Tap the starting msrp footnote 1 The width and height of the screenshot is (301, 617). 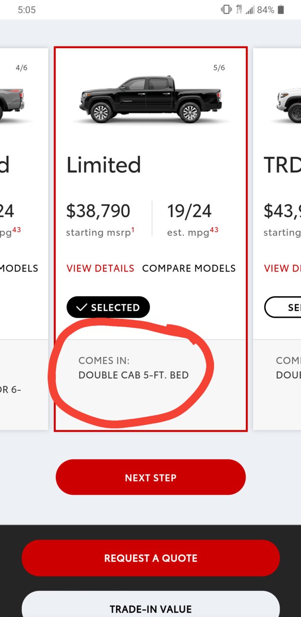133,230
